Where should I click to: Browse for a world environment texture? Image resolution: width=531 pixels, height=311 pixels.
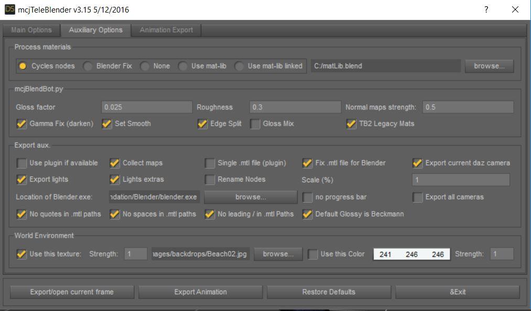click(278, 254)
